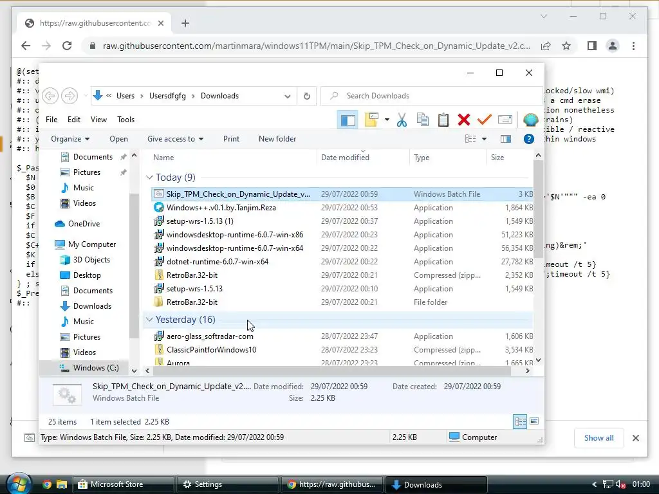659x494 pixels.
Task: Open the Tools menu
Action: [x=125, y=120]
